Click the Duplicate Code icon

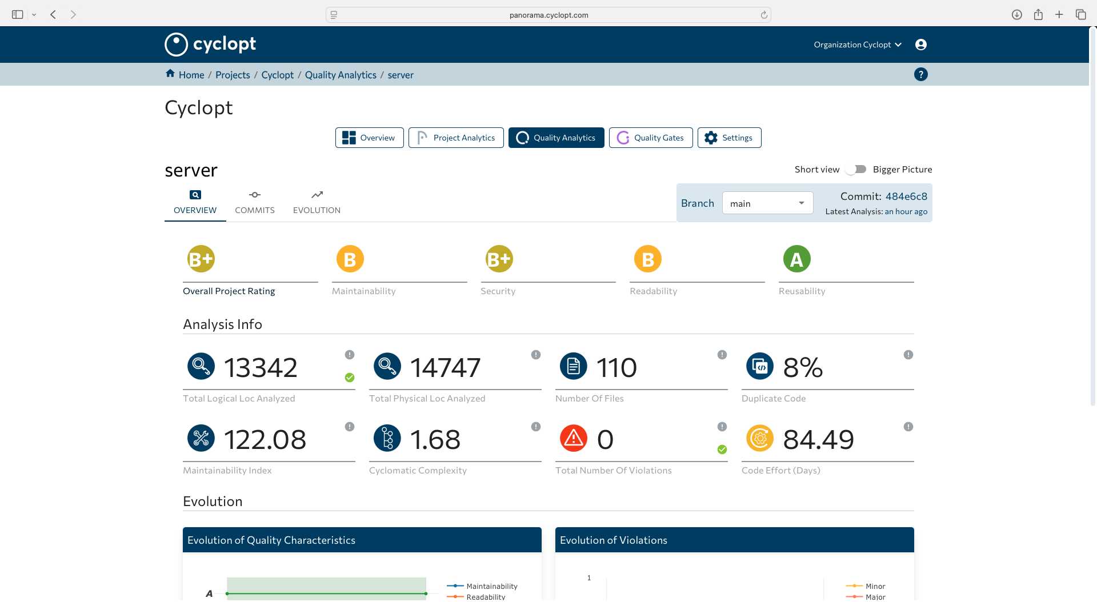tap(760, 366)
